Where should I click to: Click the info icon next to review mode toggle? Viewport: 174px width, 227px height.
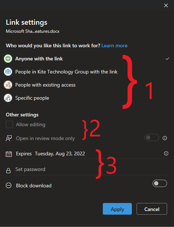[165, 138]
